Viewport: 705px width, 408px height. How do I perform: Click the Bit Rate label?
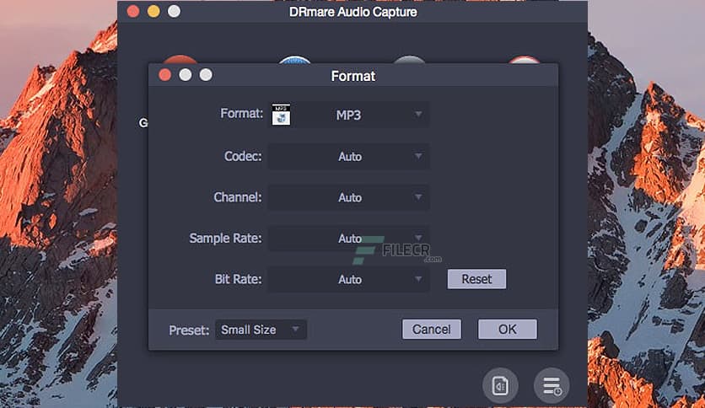coord(238,279)
